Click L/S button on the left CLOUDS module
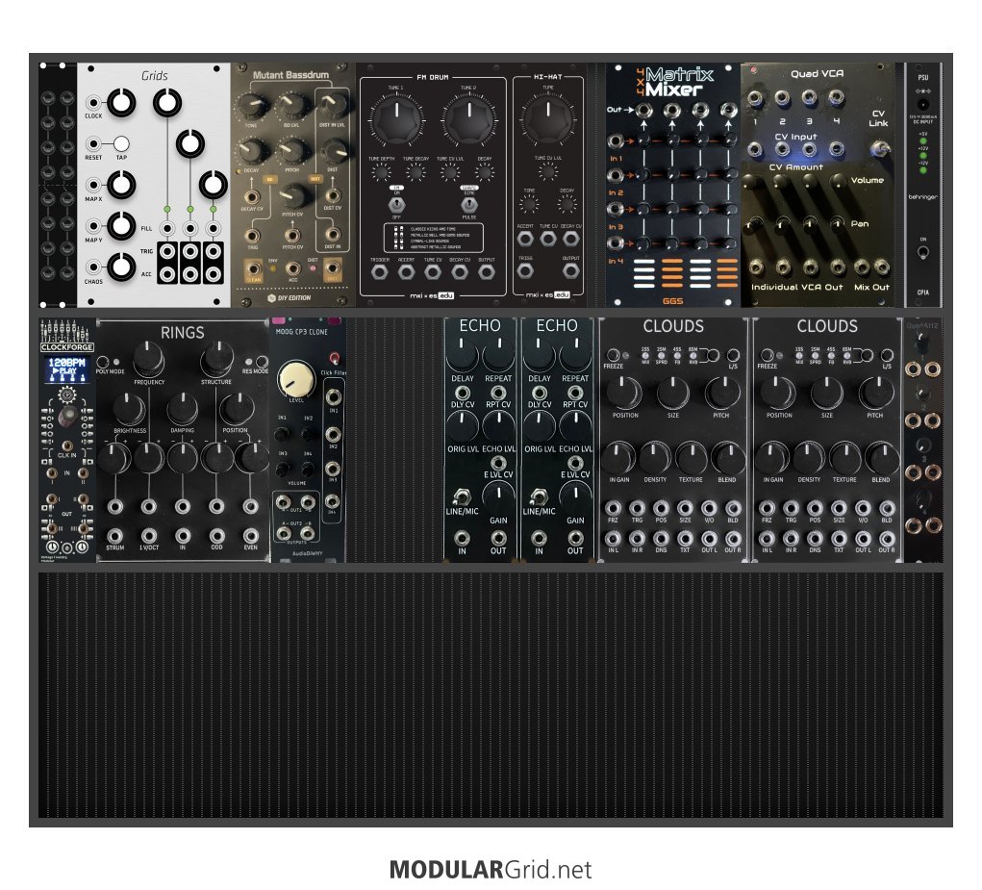982x890 pixels. pos(733,355)
